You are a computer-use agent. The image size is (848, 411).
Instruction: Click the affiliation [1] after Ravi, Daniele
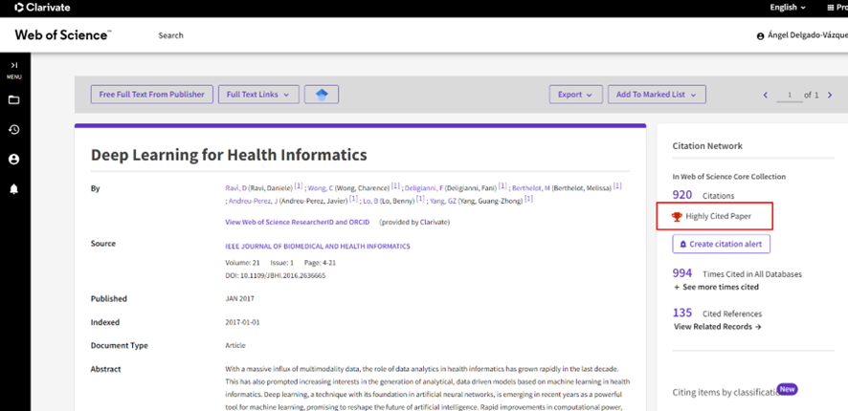pos(299,186)
